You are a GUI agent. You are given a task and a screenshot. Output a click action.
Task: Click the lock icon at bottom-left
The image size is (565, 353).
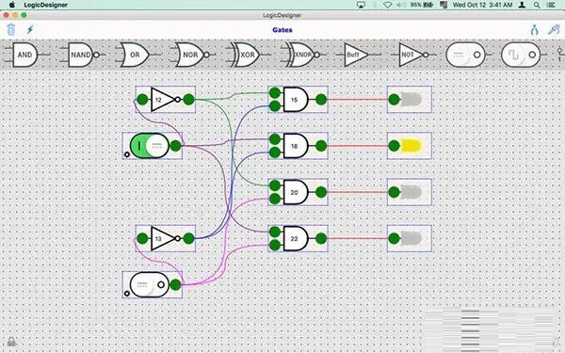[x=11, y=341]
